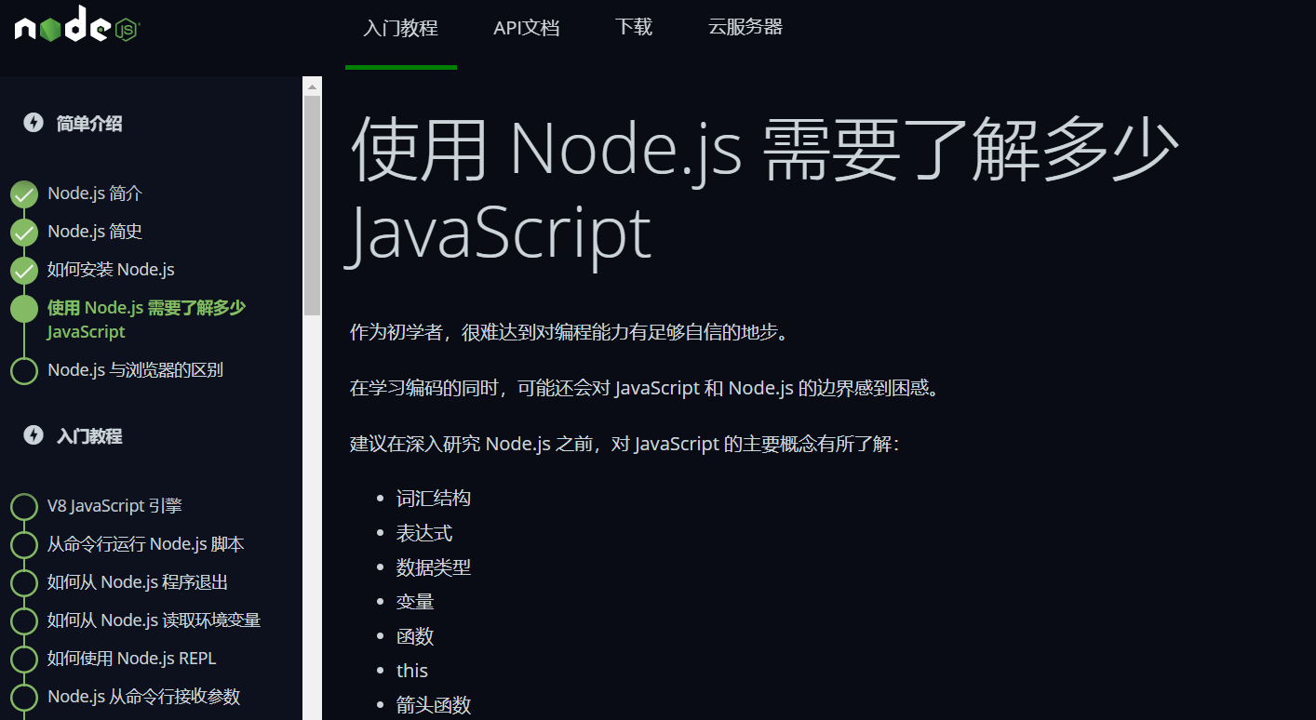Open the Node.js 简介 lesson

pos(95,193)
